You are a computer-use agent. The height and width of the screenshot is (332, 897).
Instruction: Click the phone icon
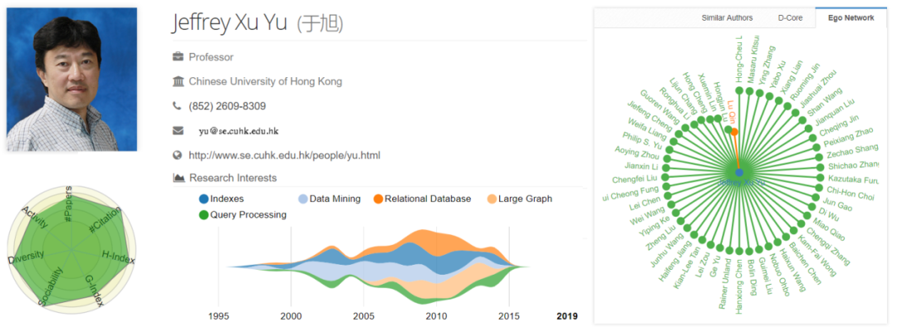pyautogui.click(x=177, y=106)
